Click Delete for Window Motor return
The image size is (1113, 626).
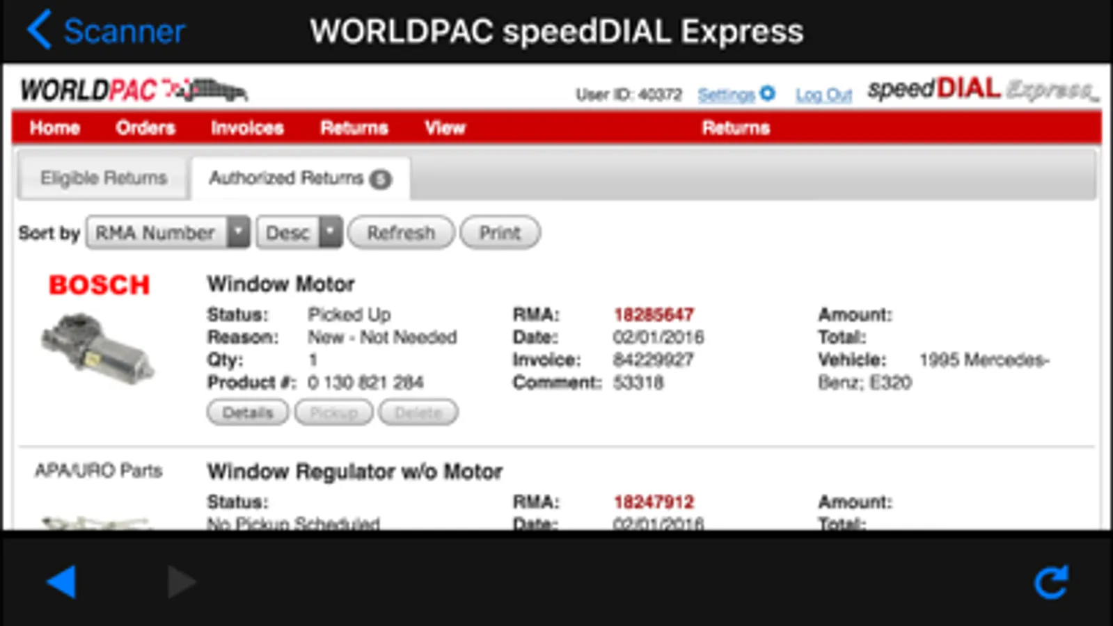point(418,412)
